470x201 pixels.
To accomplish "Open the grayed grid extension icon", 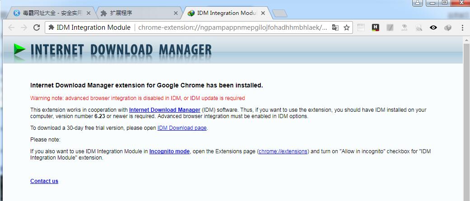I will (361, 28).
